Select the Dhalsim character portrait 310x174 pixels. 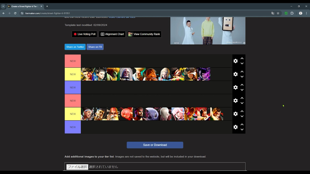113,114
